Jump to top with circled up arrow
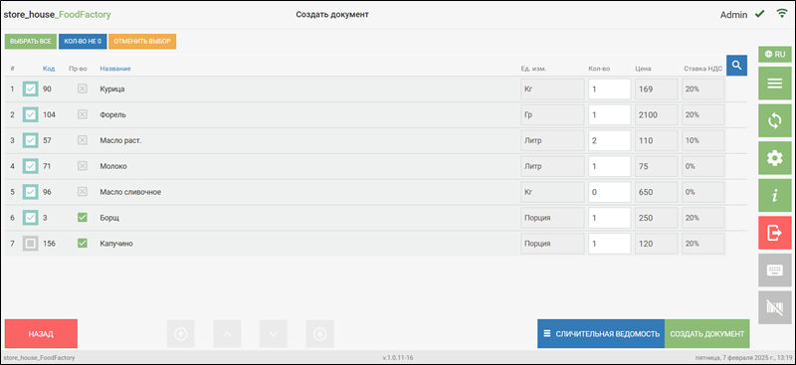This screenshot has width=796, height=365. point(181,333)
